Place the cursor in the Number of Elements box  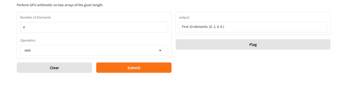point(94,27)
